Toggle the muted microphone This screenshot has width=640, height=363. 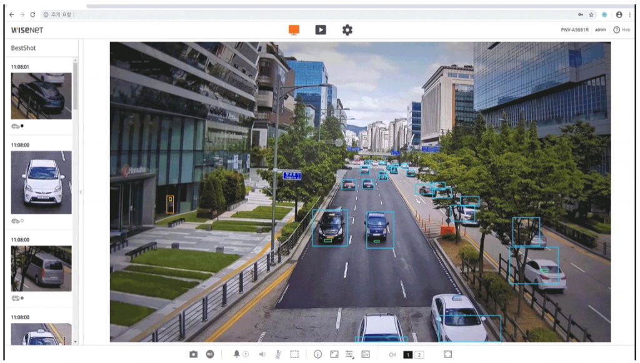(x=278, y=354)
